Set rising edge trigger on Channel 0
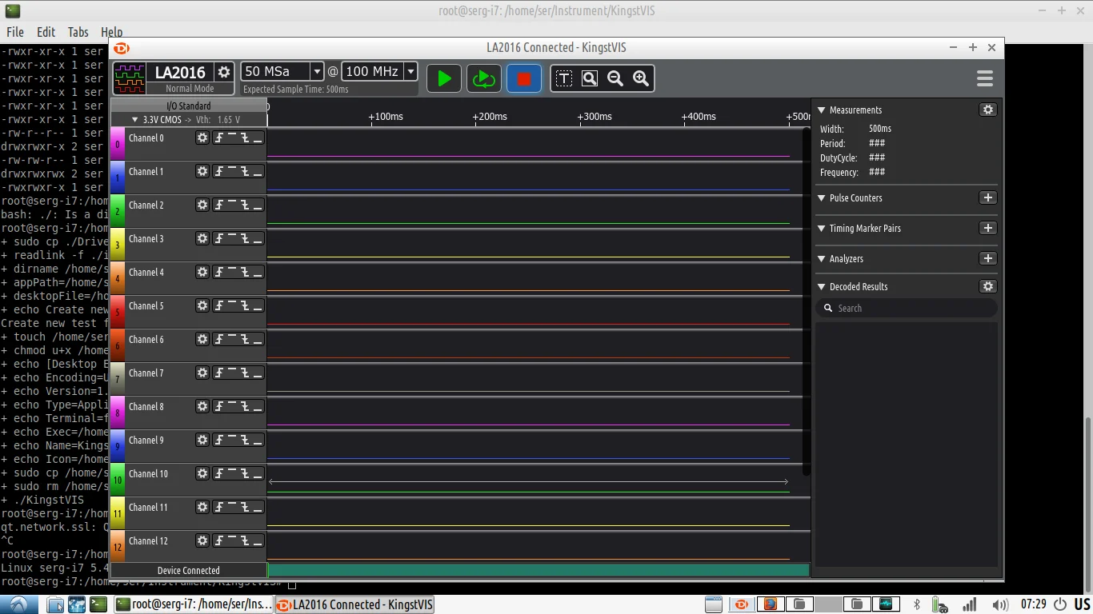This screenshot has width=1093, height=614. [219, 138]
